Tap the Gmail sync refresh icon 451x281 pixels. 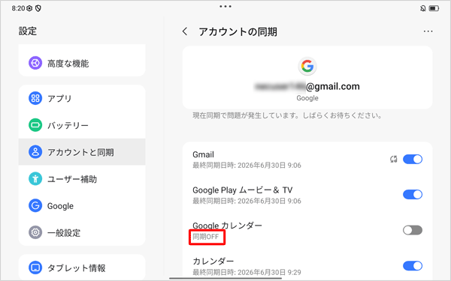coord(393,159)
